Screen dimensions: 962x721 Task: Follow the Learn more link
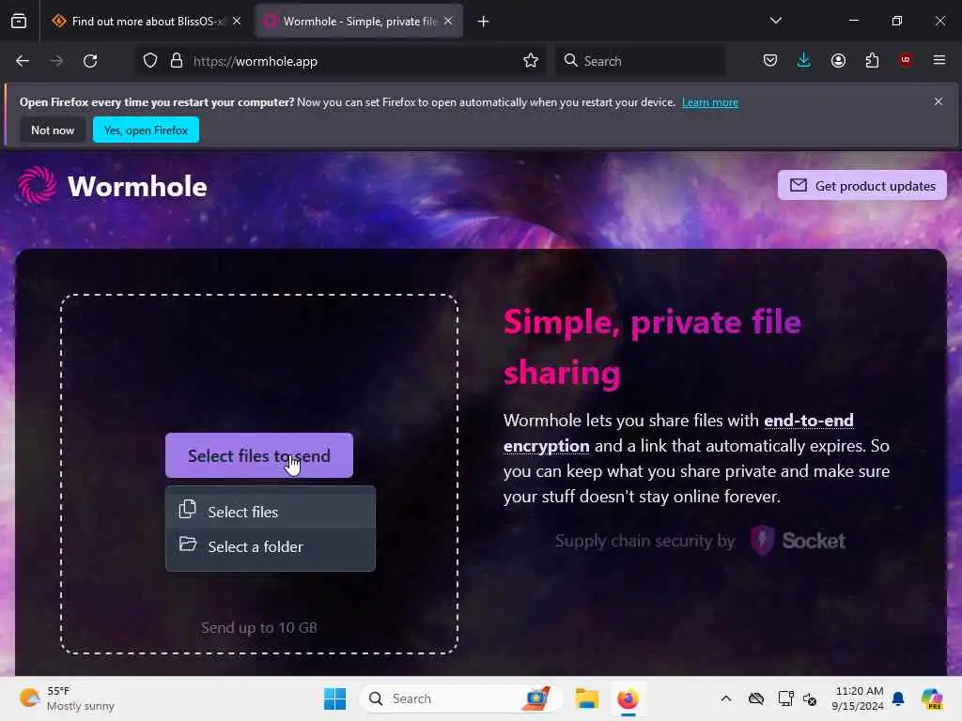(710, 102)
